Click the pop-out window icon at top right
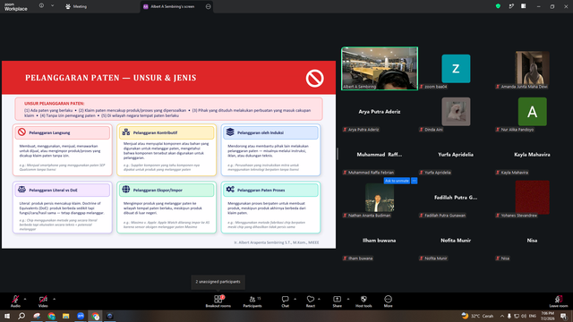Viewport: 573px width, 322px height. tap(511, 6)
